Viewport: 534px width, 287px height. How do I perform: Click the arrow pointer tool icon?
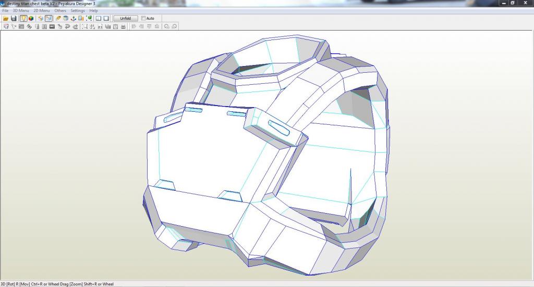pos(14,27)
